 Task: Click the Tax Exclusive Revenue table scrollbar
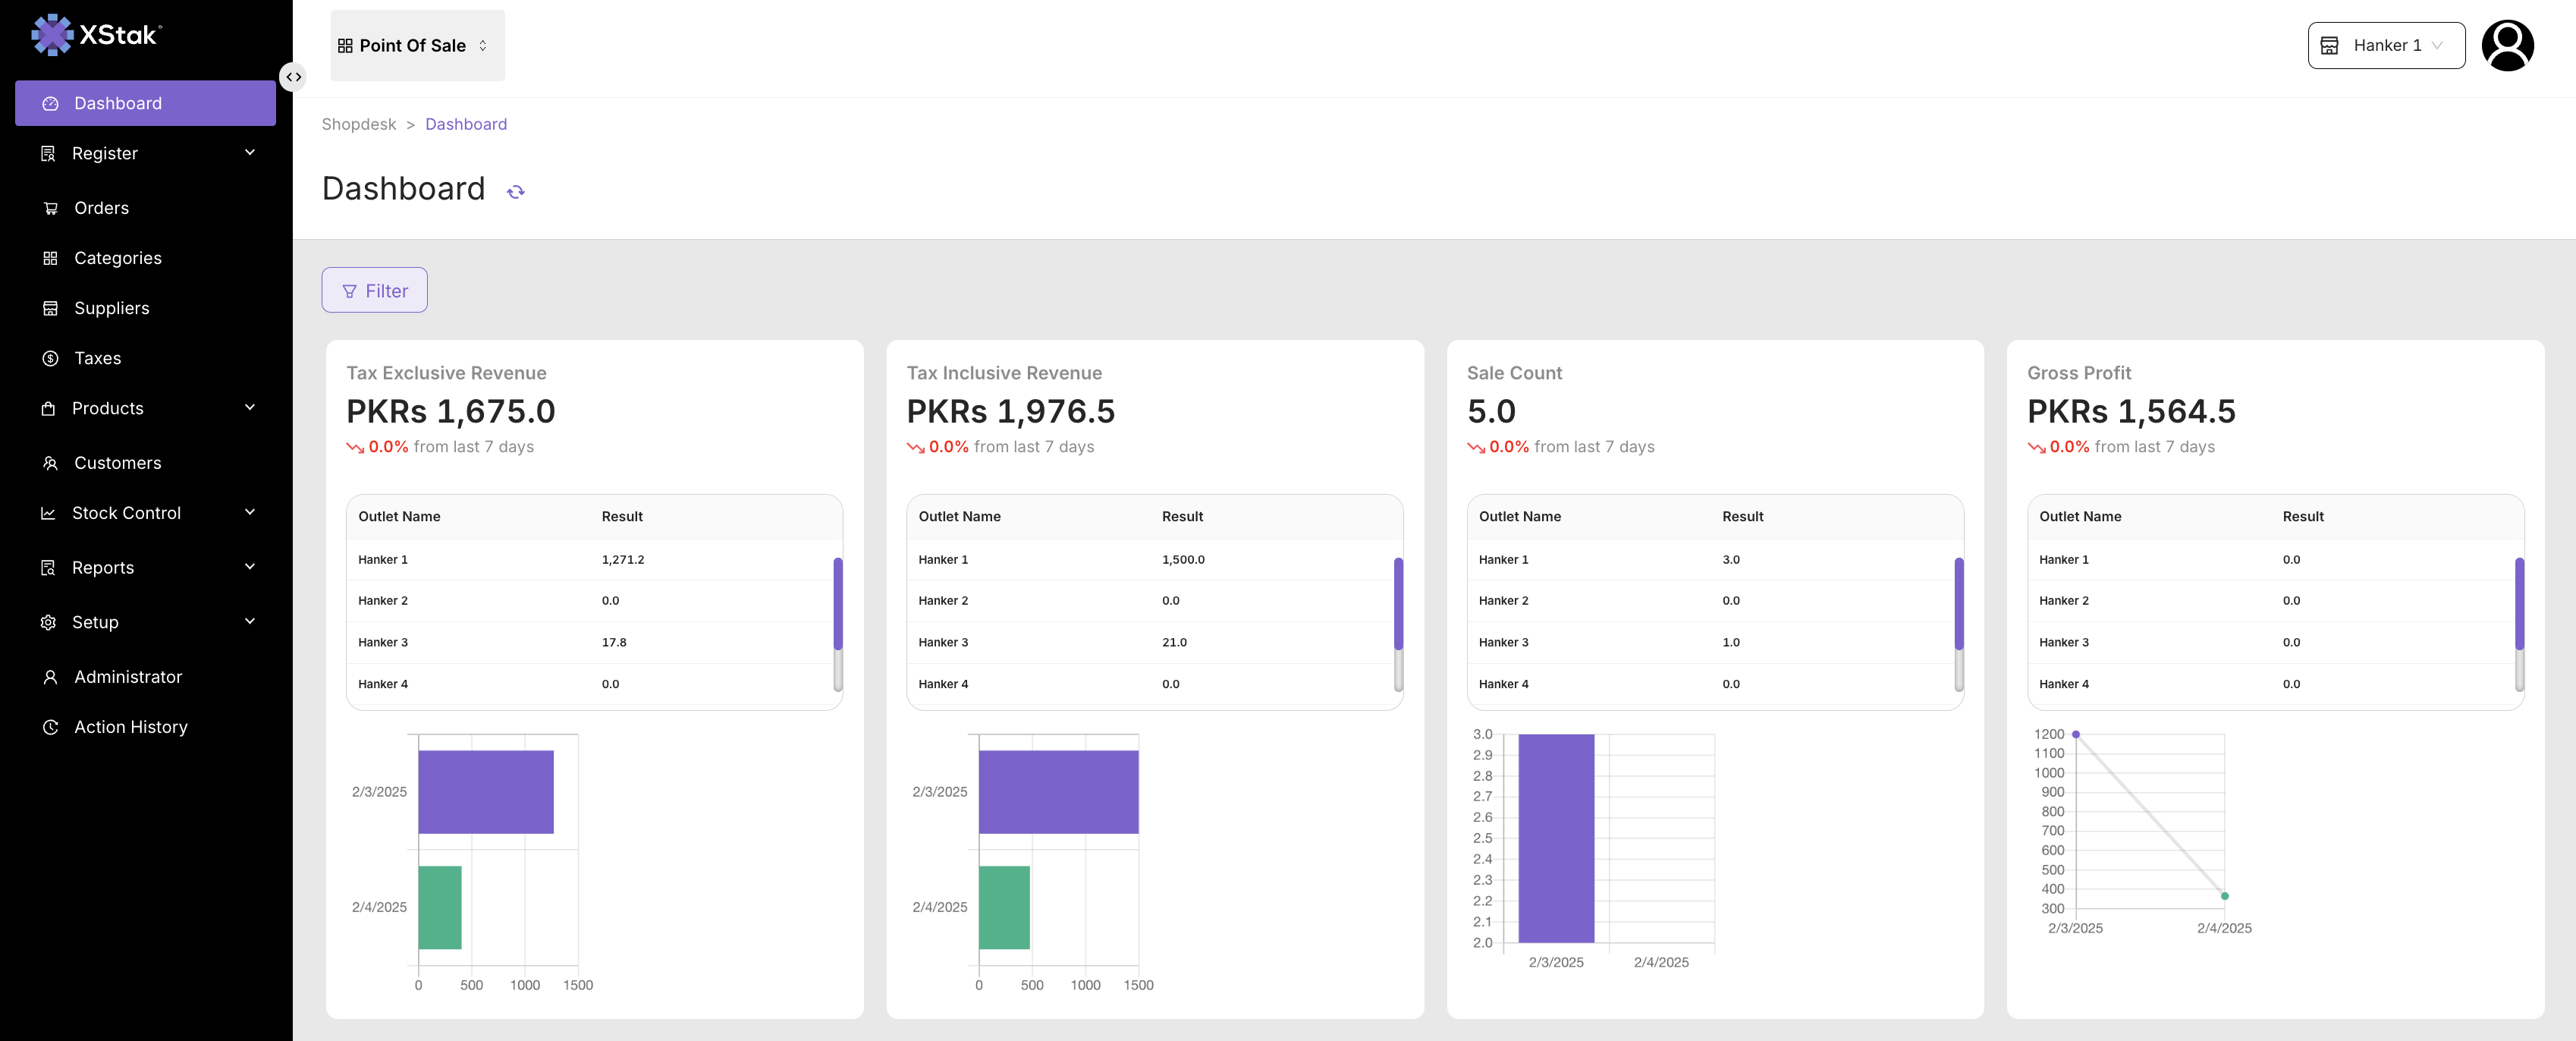(838, 605)
